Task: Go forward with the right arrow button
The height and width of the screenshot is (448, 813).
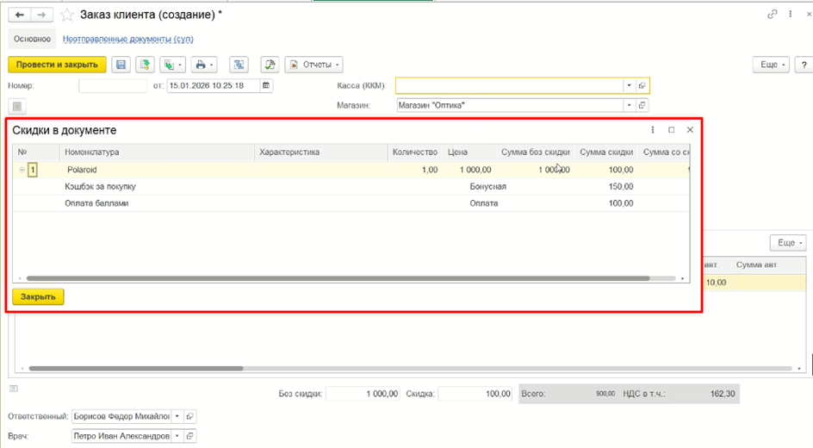Action: pyautogui.click(x=41, y=15)
